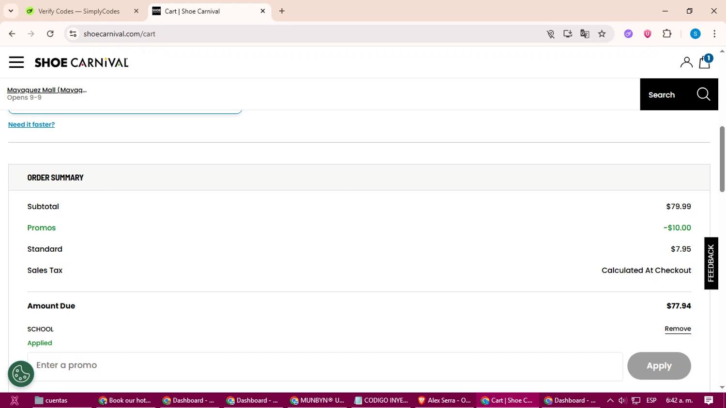Open the account profile icon

tap(686, 62)
